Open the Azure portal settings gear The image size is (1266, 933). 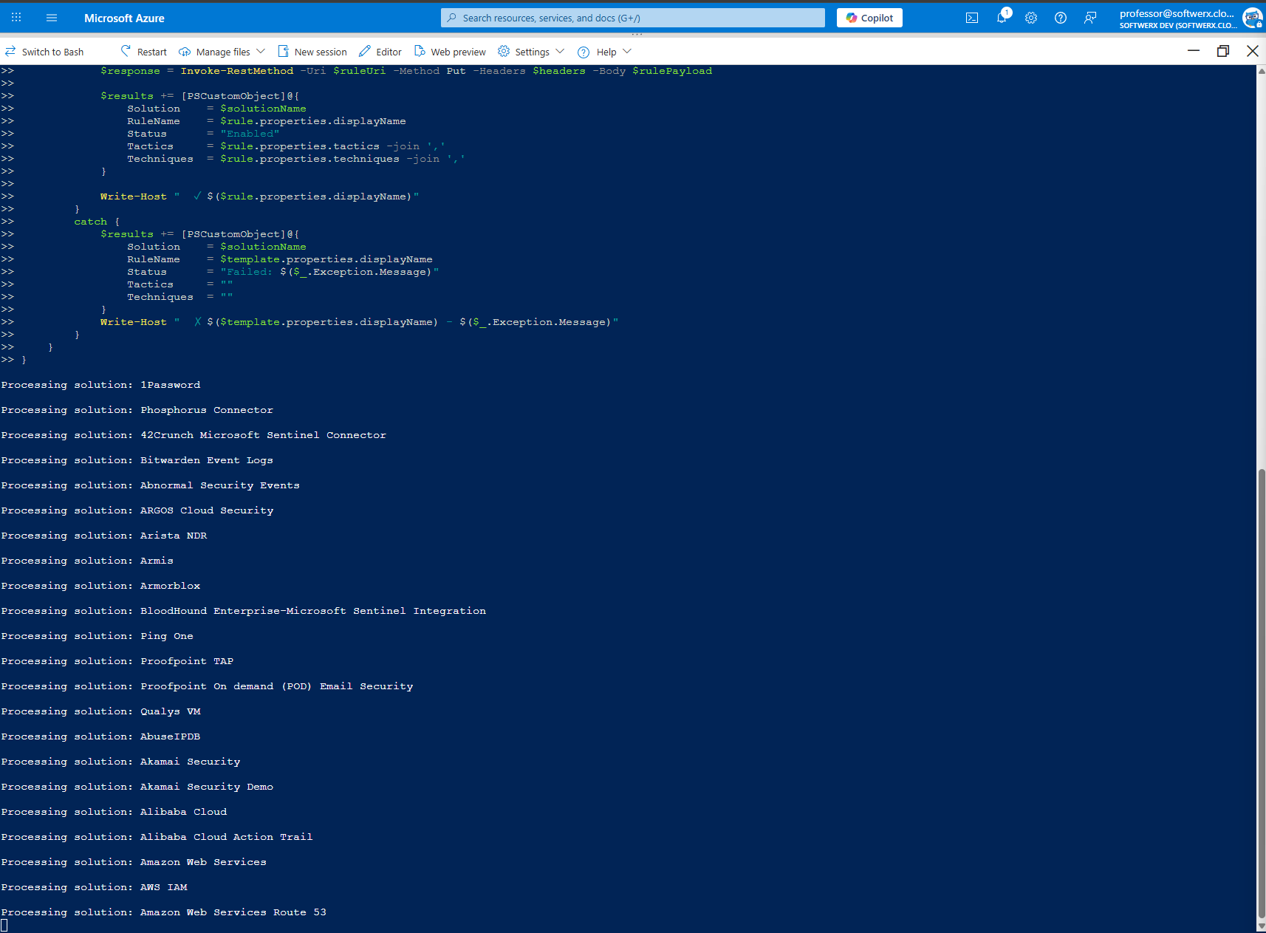tap(1031, 18)
